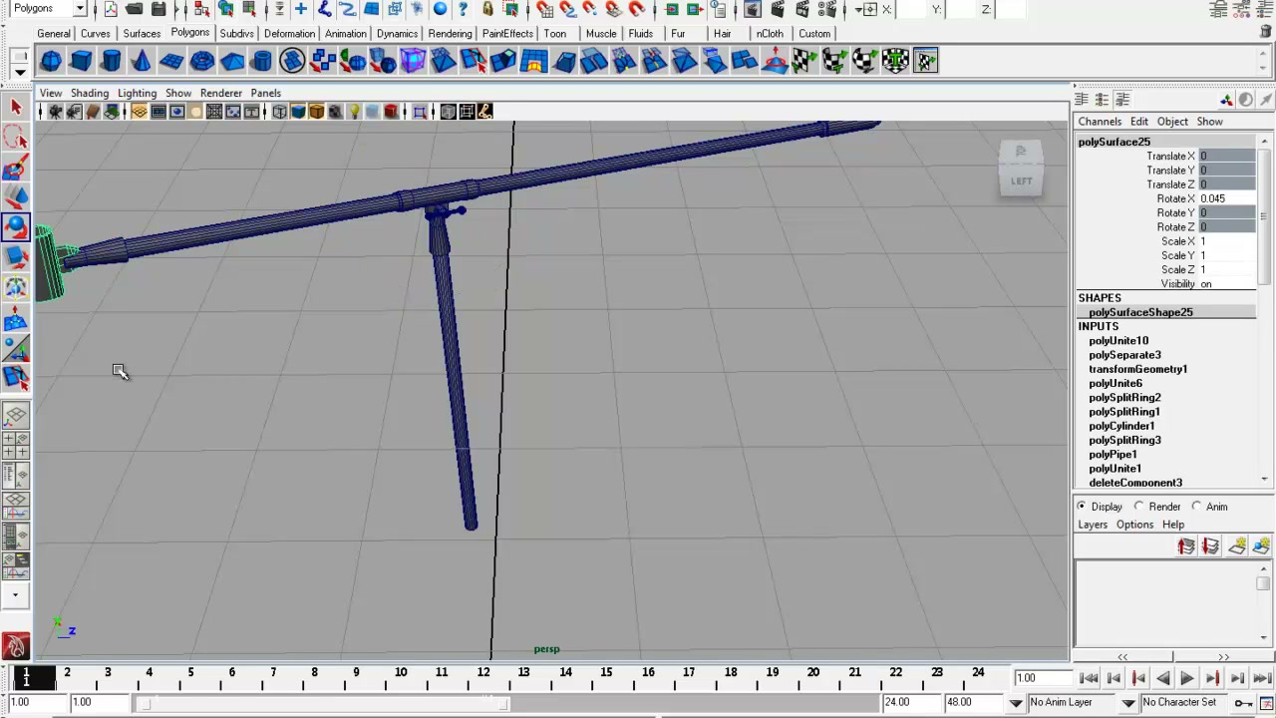Switch to the Rendering shelf tab
1276x718 pixels.
[450, 34]
